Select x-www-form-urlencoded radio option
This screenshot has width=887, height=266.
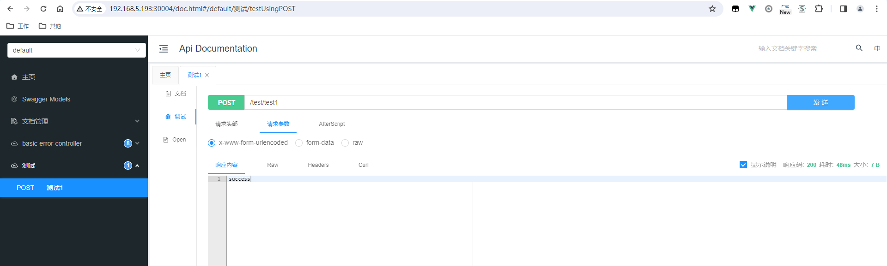click(x=212, y=143)
